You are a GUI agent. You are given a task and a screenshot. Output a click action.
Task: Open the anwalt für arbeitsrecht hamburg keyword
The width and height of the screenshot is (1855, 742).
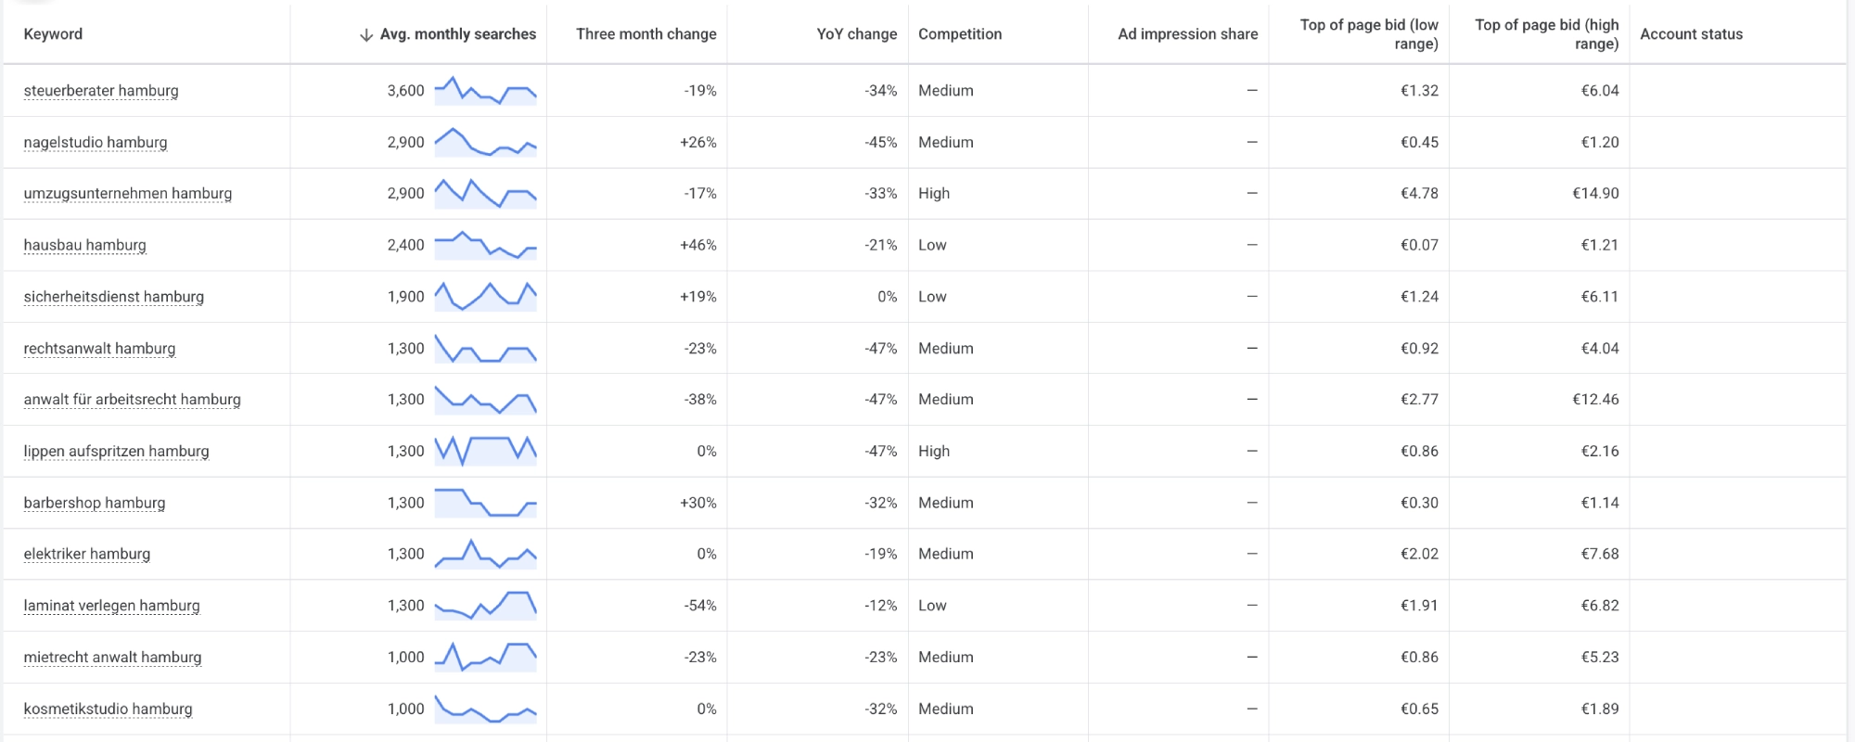[x=132, y=400]
